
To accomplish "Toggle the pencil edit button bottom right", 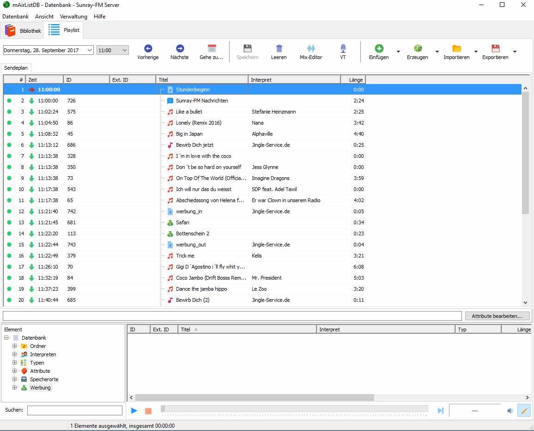I will tap(524, 410).
